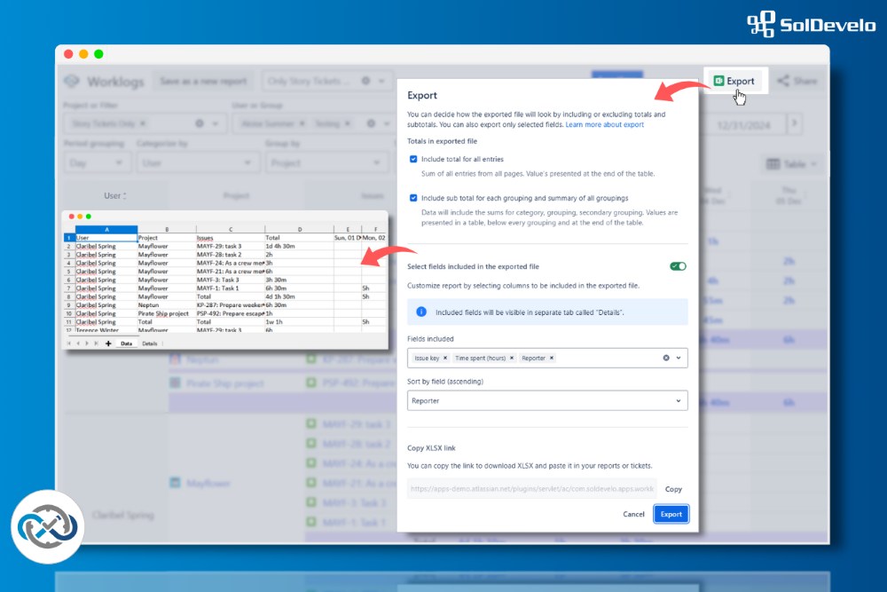The image size is (887, 592).
Task: Open the Period grouping Day dropdown
Action: [97, 162]
